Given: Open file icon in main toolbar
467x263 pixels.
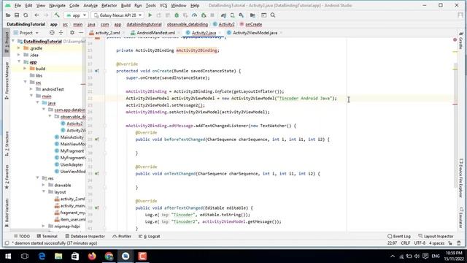Looking at the screenshot, I should (x=8, y=15).
